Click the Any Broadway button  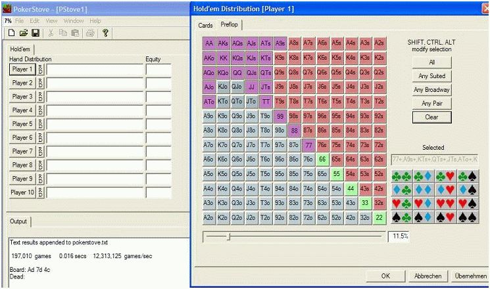(x=432, y=89)
